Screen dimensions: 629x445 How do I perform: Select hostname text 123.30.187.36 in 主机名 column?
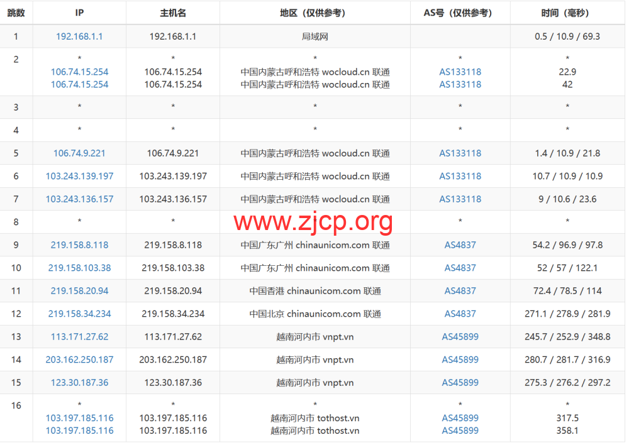click(x=173, y=382)
